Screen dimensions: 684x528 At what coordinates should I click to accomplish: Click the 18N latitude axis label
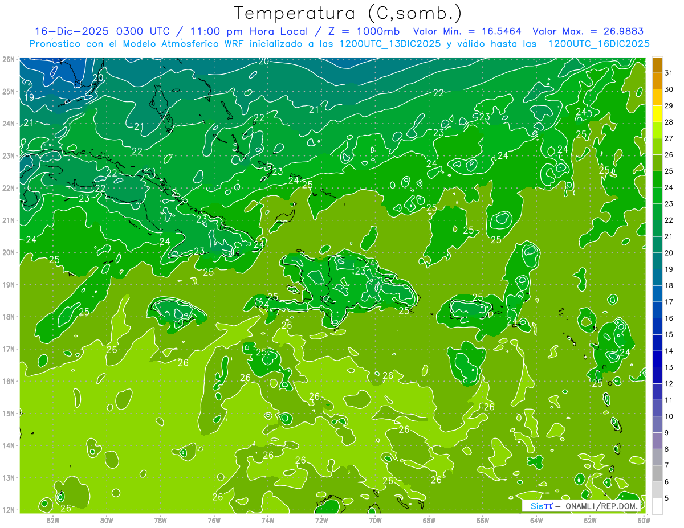[9, 317]
